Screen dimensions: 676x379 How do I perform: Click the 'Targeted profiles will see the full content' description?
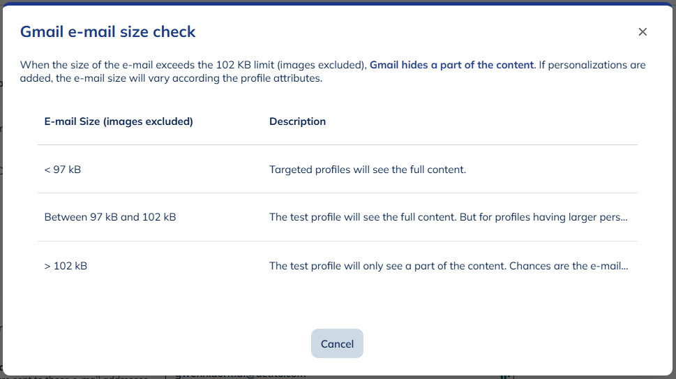(x=367, y=169)
